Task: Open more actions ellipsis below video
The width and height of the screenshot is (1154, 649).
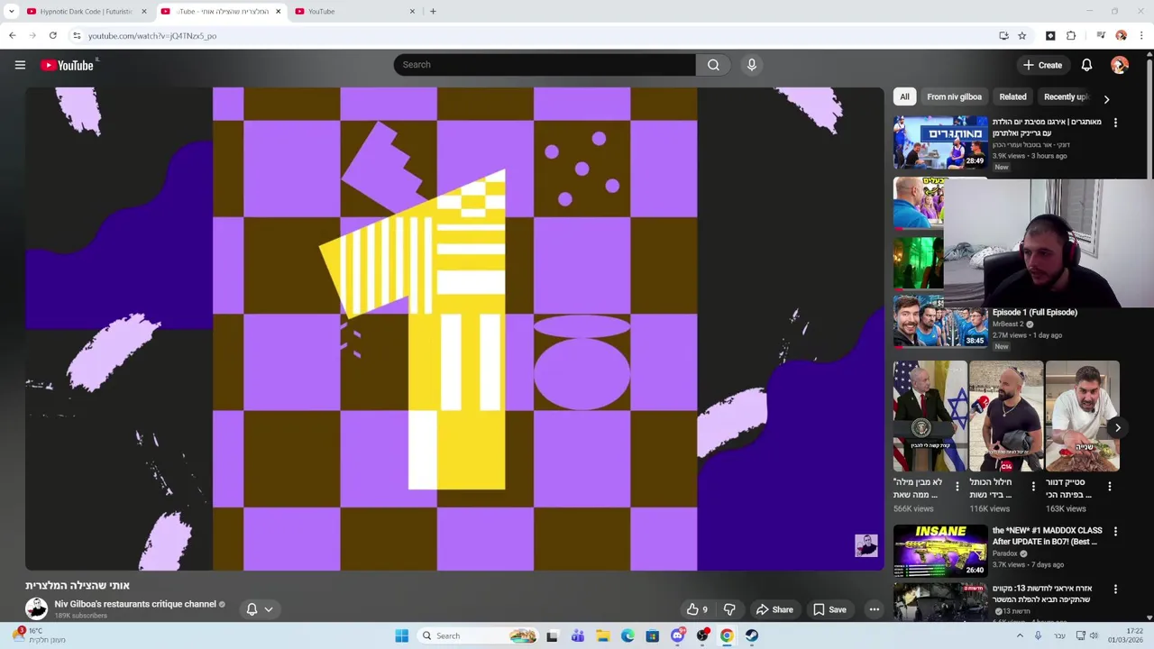Action: [x=874, y=609]
